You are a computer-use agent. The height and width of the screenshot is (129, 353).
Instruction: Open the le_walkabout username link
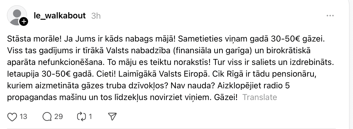[x=60, y=16]
